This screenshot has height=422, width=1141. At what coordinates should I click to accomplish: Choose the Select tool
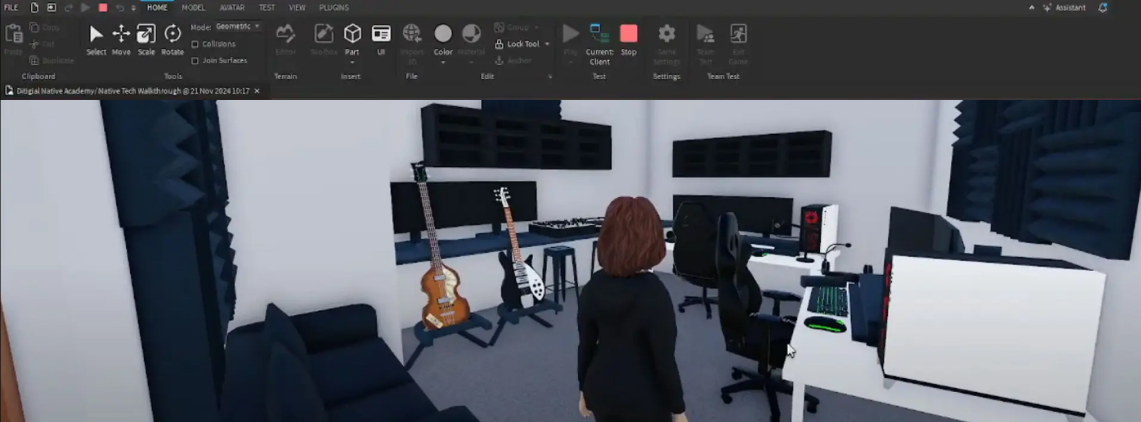click(x=96, y=39)
